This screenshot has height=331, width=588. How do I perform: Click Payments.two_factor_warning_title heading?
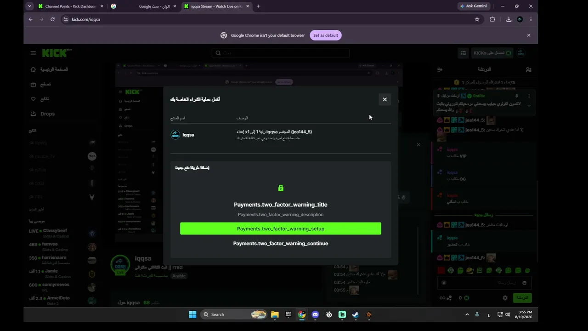pos(281,205)
